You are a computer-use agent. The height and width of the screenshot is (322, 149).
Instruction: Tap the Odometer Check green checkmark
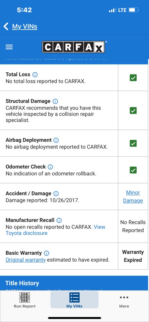tap(133, 170)
